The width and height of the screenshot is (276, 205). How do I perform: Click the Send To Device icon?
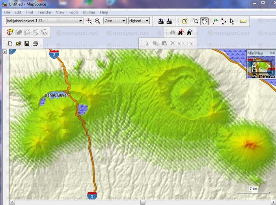pyautogui.click(x=161, y=21)
